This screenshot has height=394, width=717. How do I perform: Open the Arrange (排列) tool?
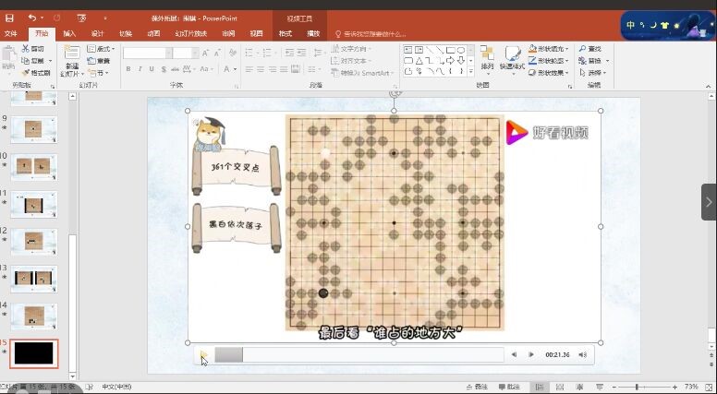(x=487, y=55)
